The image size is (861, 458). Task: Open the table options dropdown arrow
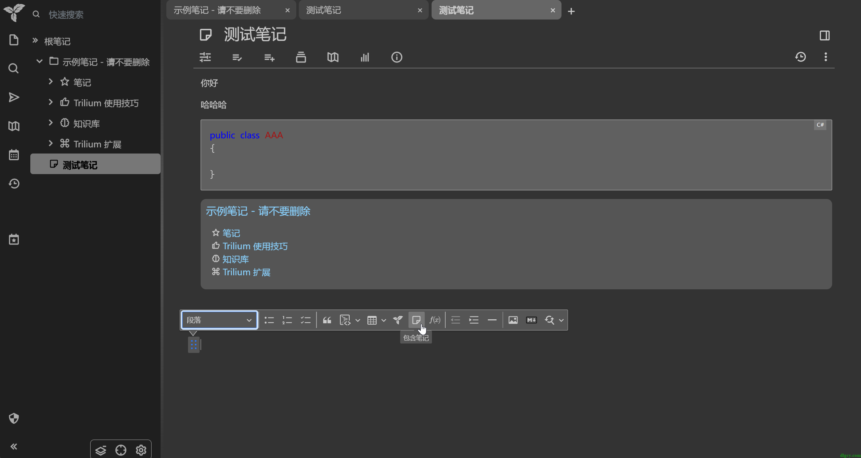384,320
